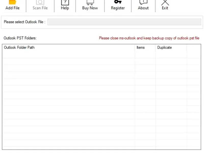
Task: Hit the Exit toolbar label
Action: [x=165, y=8]
